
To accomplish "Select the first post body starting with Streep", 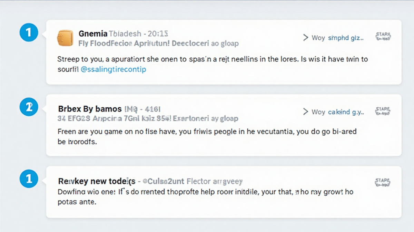I will coord(213,64).
